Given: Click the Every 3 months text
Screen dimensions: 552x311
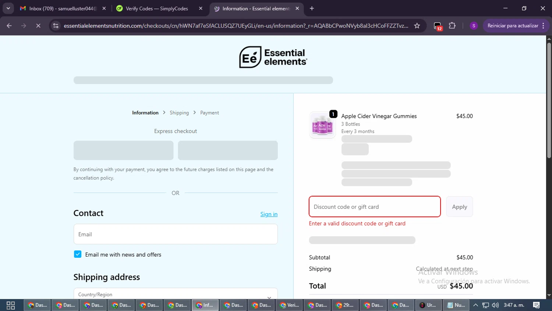Looking at the screenshot, I should coord(358,131).
